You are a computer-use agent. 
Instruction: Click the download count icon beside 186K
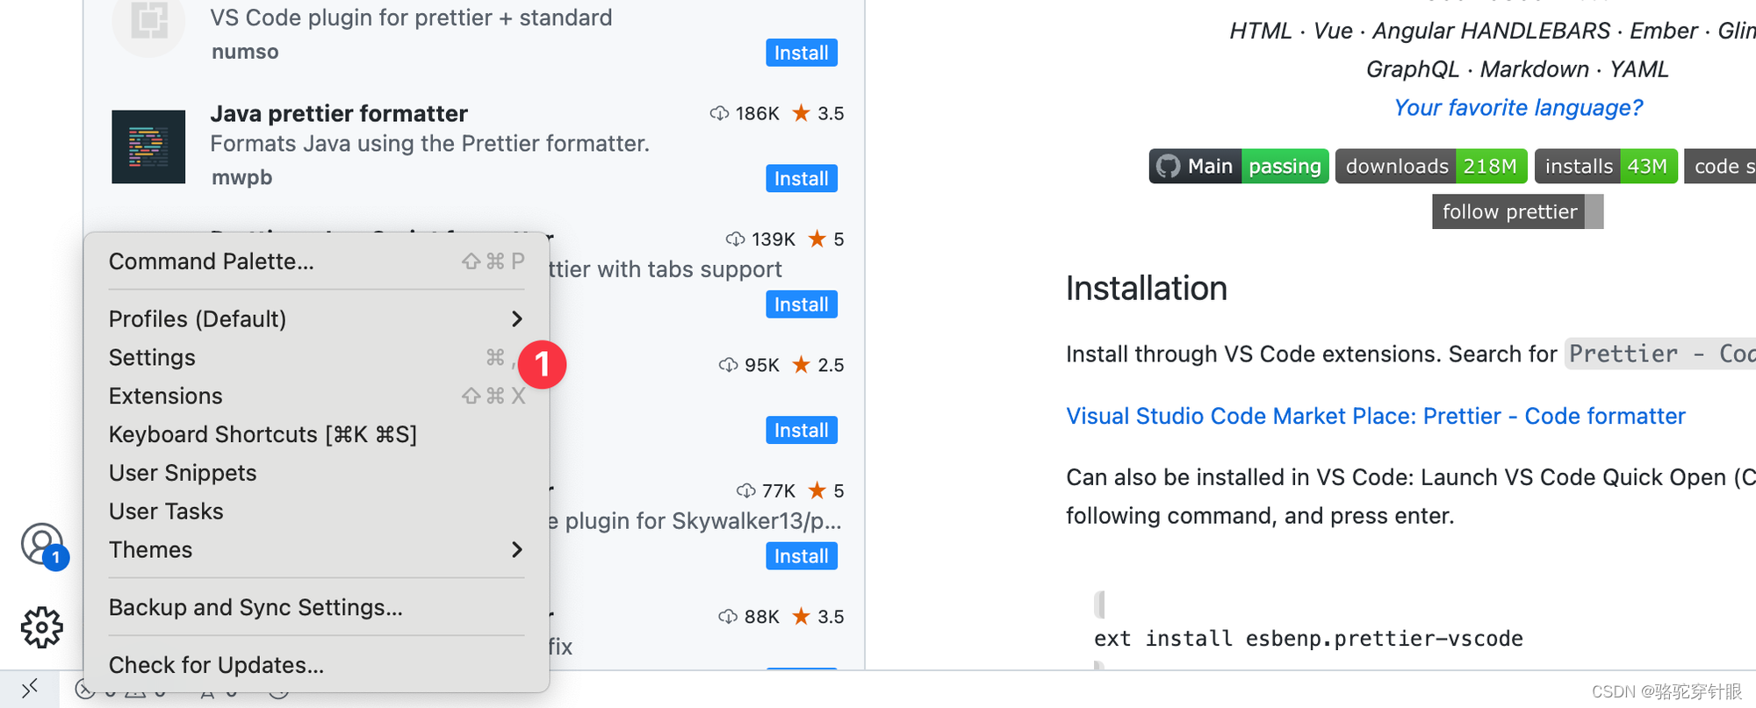click(x=719, y=113)
